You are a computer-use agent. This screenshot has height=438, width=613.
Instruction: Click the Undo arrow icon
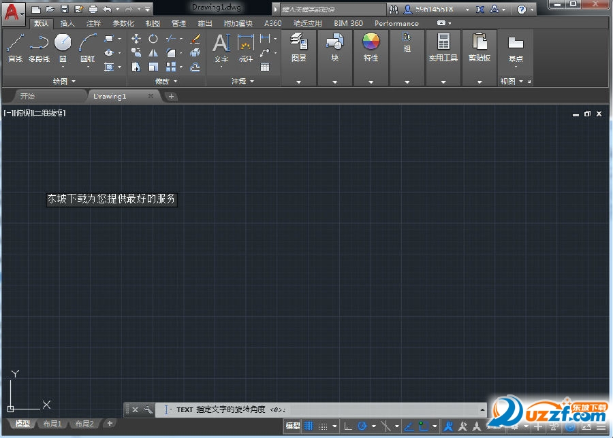pos(107,10)
